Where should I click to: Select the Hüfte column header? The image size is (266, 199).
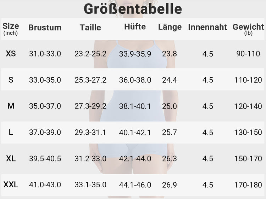tap(135, 27)
